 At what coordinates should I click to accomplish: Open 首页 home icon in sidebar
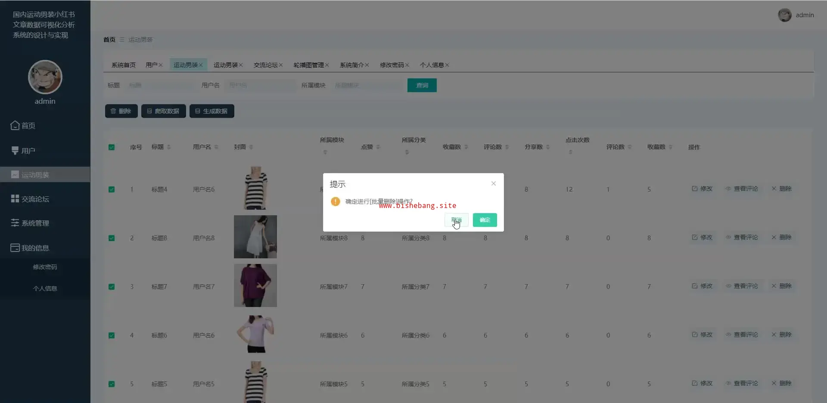[15, 125]
